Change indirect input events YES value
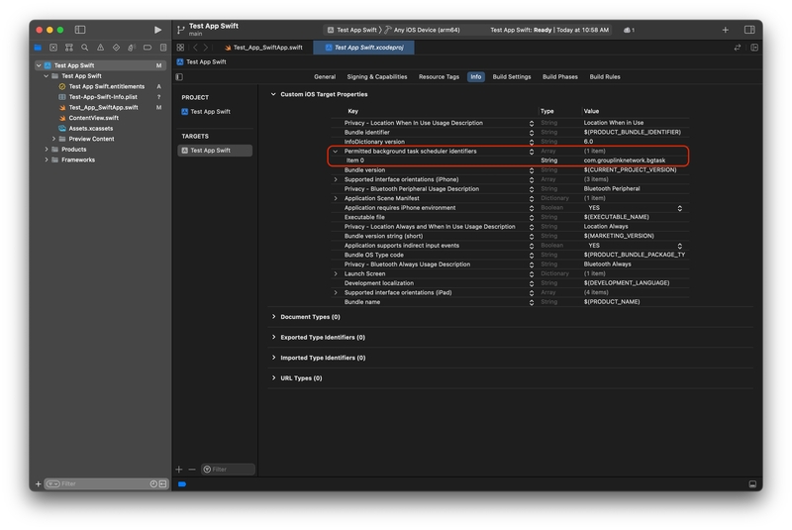Screen dimensions: 792x530 pyautogui.click(x=634, y=246)
